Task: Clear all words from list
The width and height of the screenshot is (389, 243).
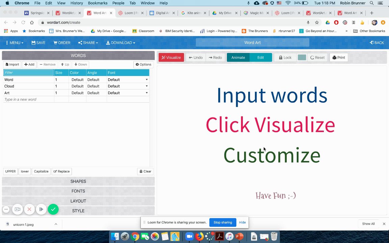Action: [x=145, y=171]
